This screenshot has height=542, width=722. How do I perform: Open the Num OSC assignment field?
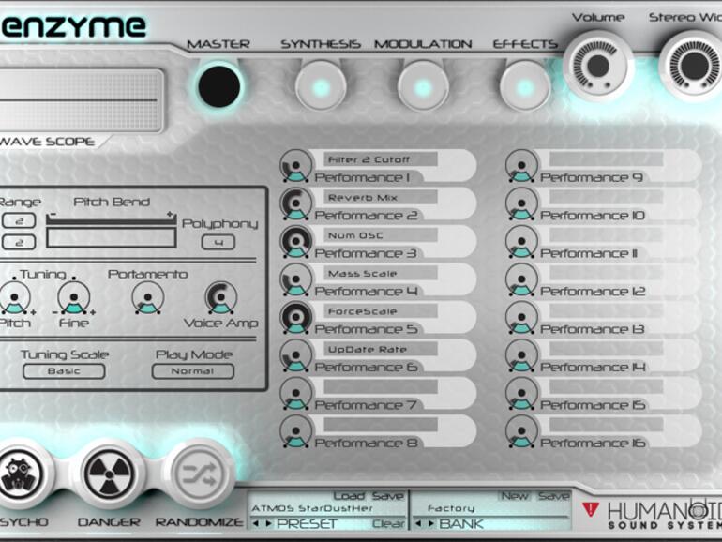coord(381,235)
